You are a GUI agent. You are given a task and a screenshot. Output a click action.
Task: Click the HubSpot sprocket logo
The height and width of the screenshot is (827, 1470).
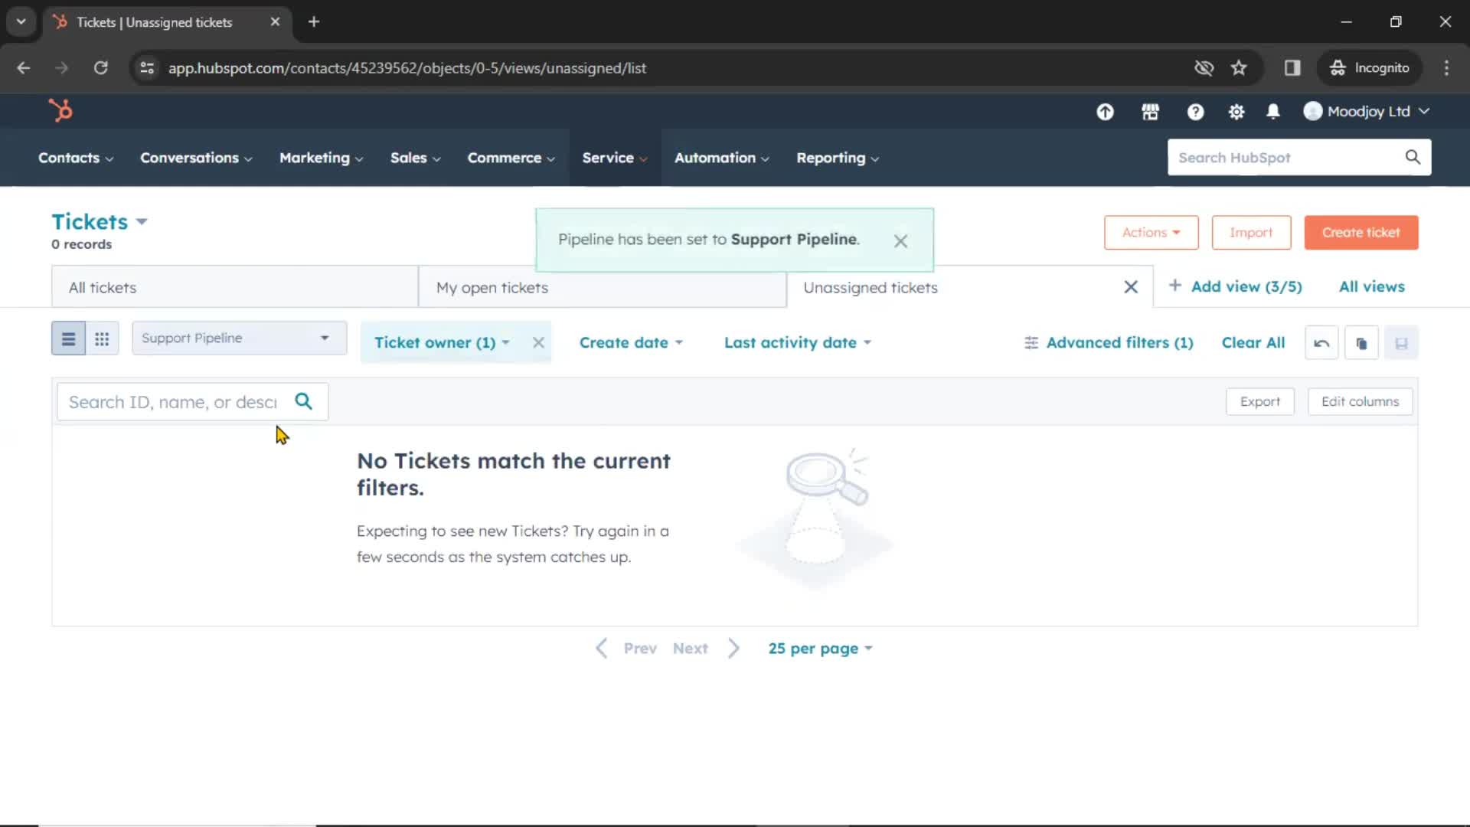tap(60, 111)
